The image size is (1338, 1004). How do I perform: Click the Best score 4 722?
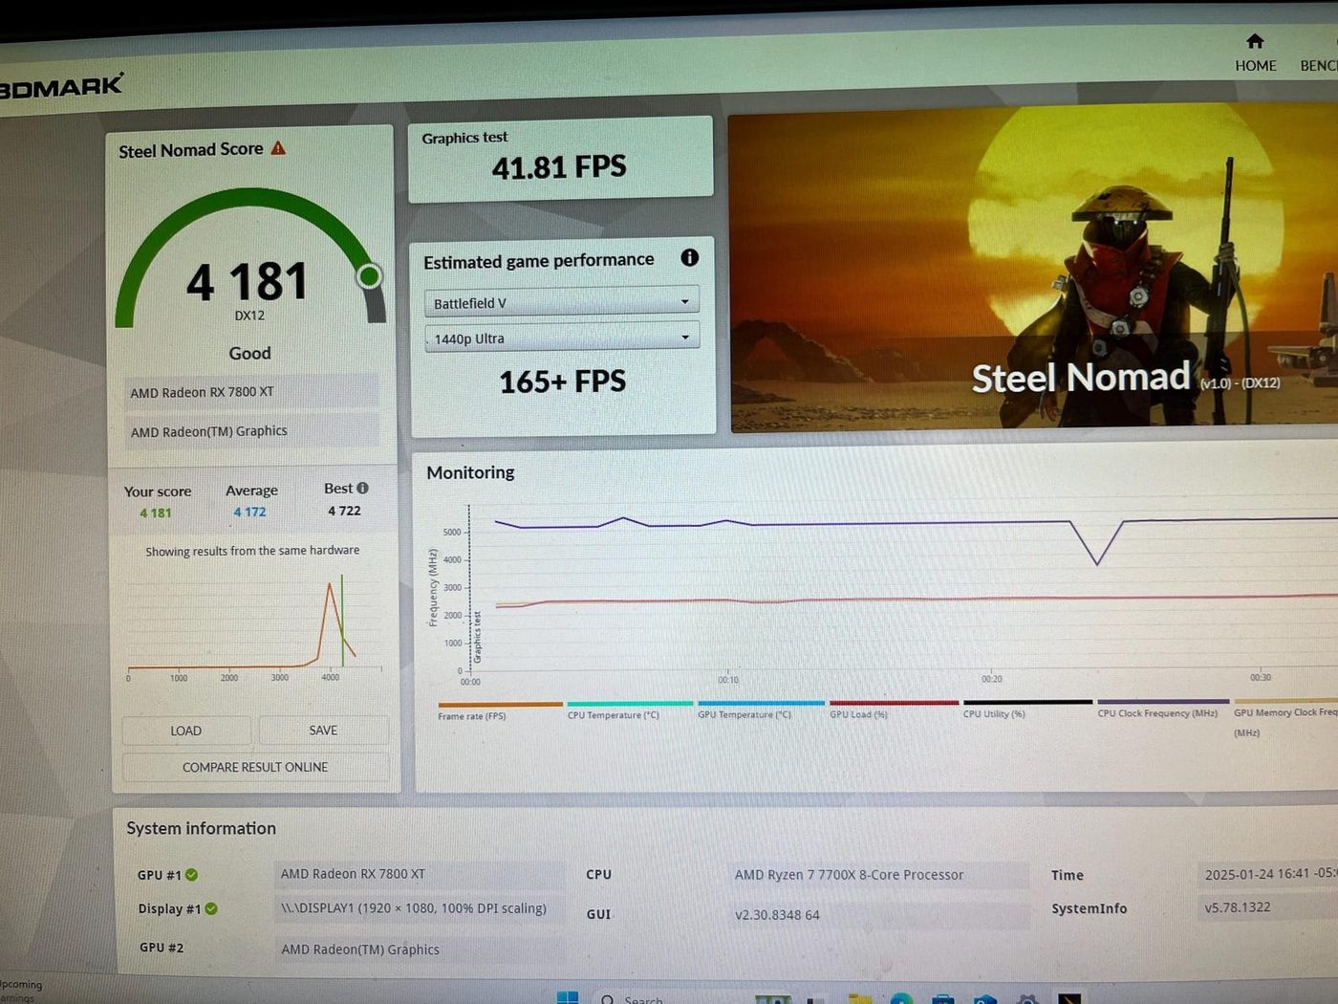coord(344,511)
